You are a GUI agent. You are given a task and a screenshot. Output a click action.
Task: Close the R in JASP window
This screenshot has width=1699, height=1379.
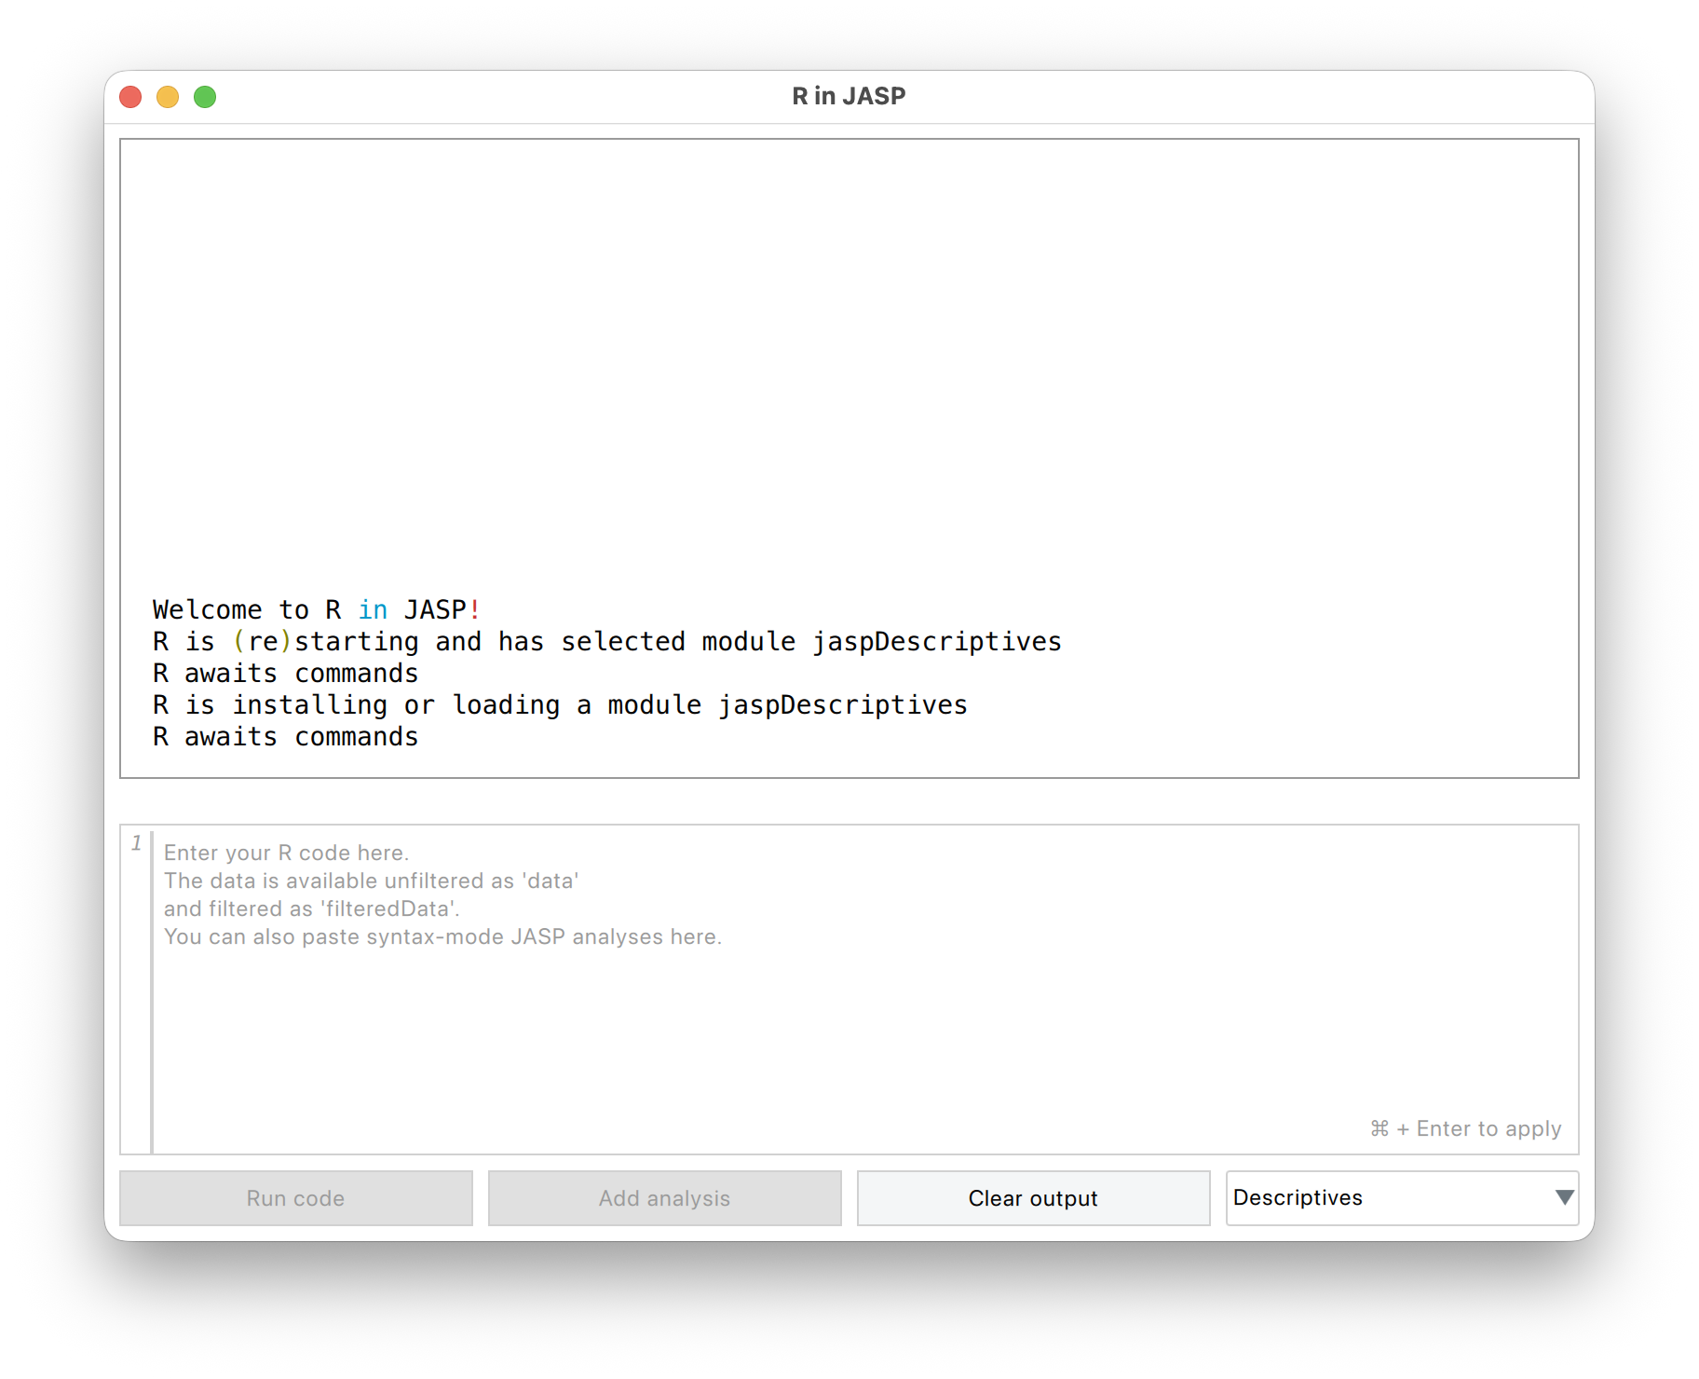coord(130,97)
